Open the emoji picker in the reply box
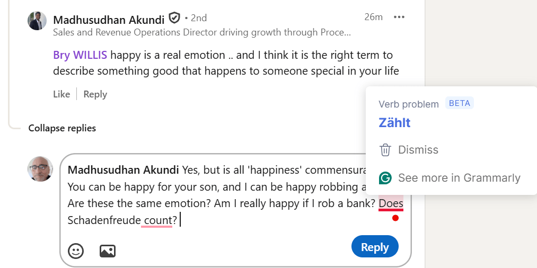 pos(76,251)
